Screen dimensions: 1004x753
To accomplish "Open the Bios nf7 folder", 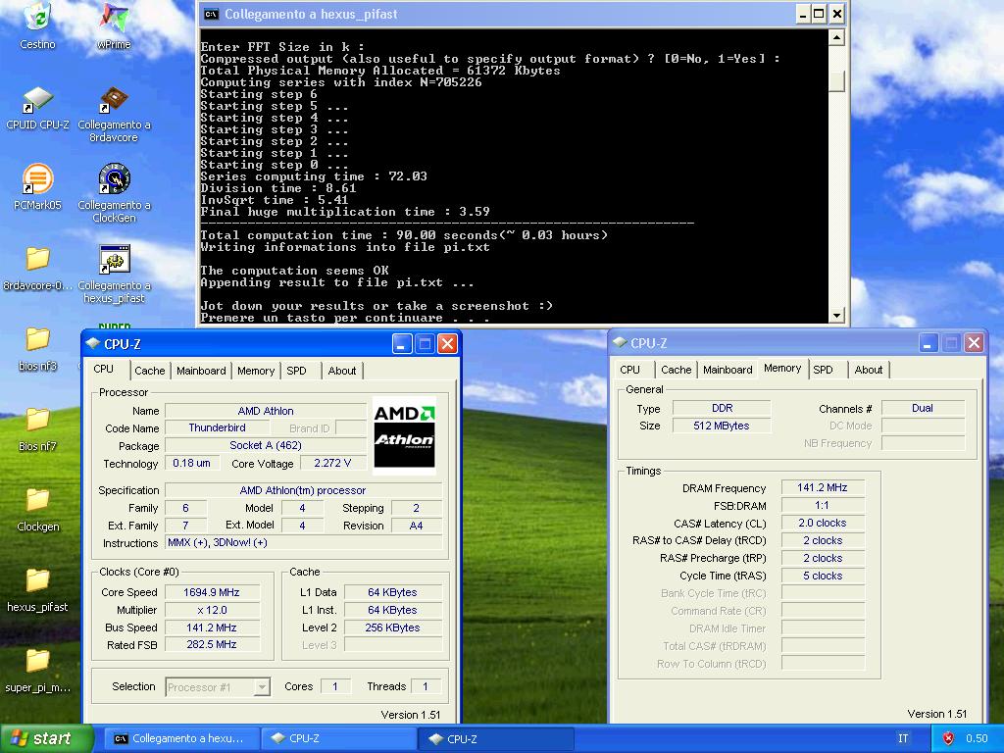I will pos(37,429).
